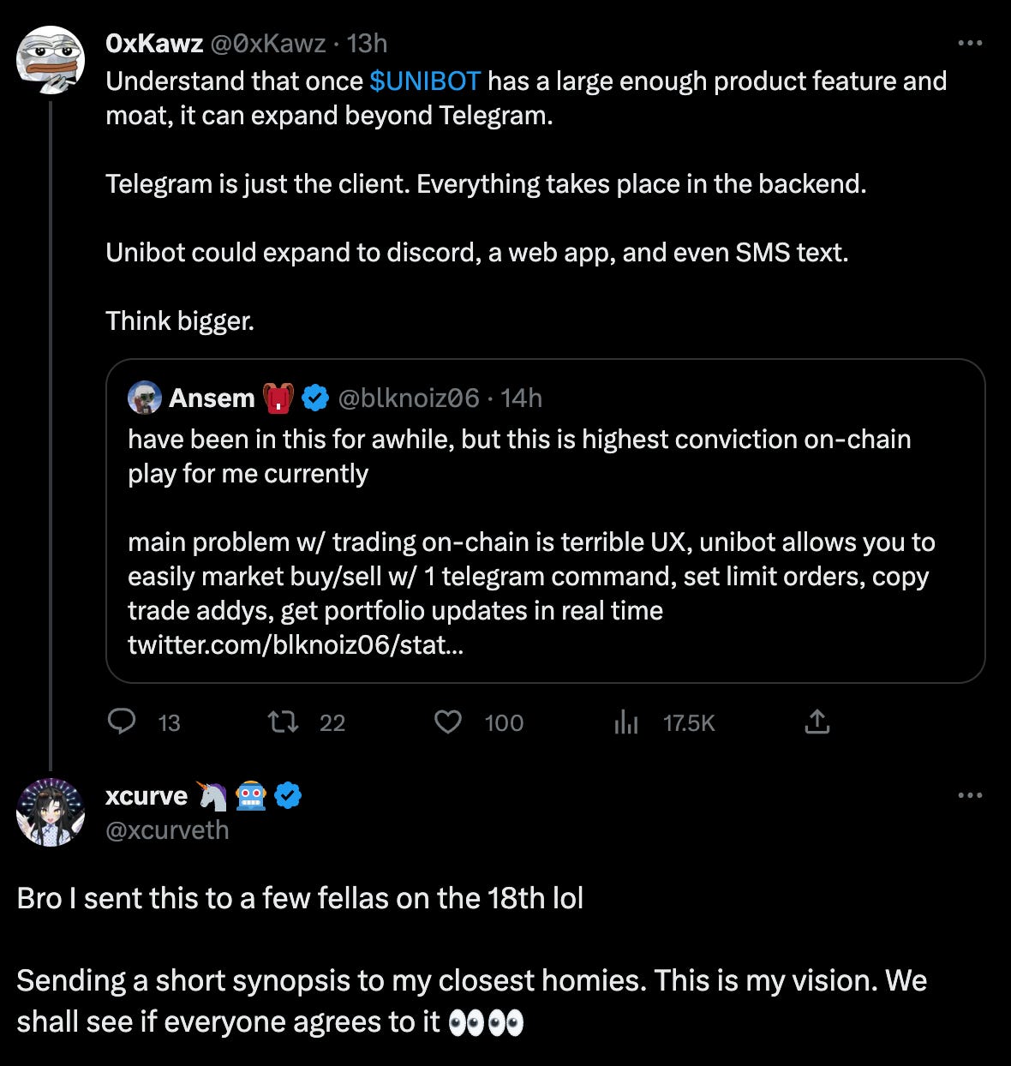Follow the twitter.com/blknoiz06 link
The width and height of the screenshot is (1011, 1066).
(x=296, y=647)
